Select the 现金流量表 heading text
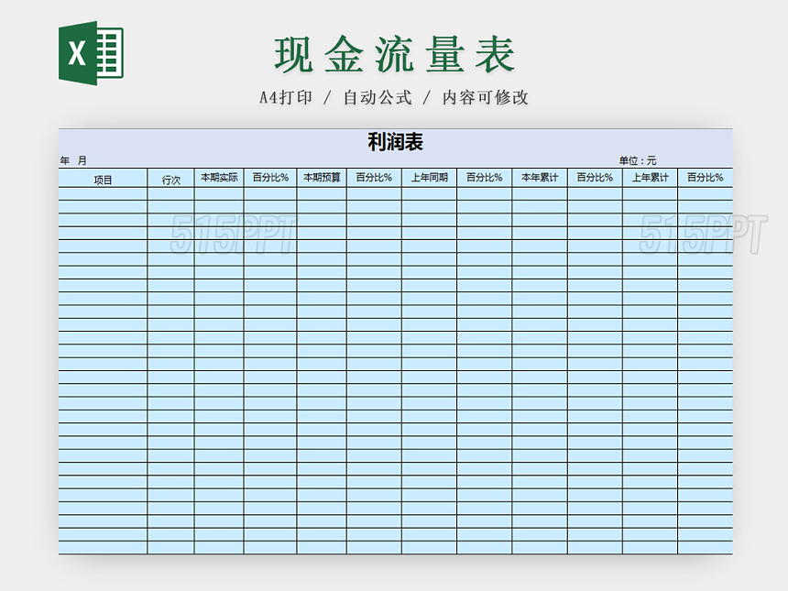Screen dimensions: 788x591 395,54
